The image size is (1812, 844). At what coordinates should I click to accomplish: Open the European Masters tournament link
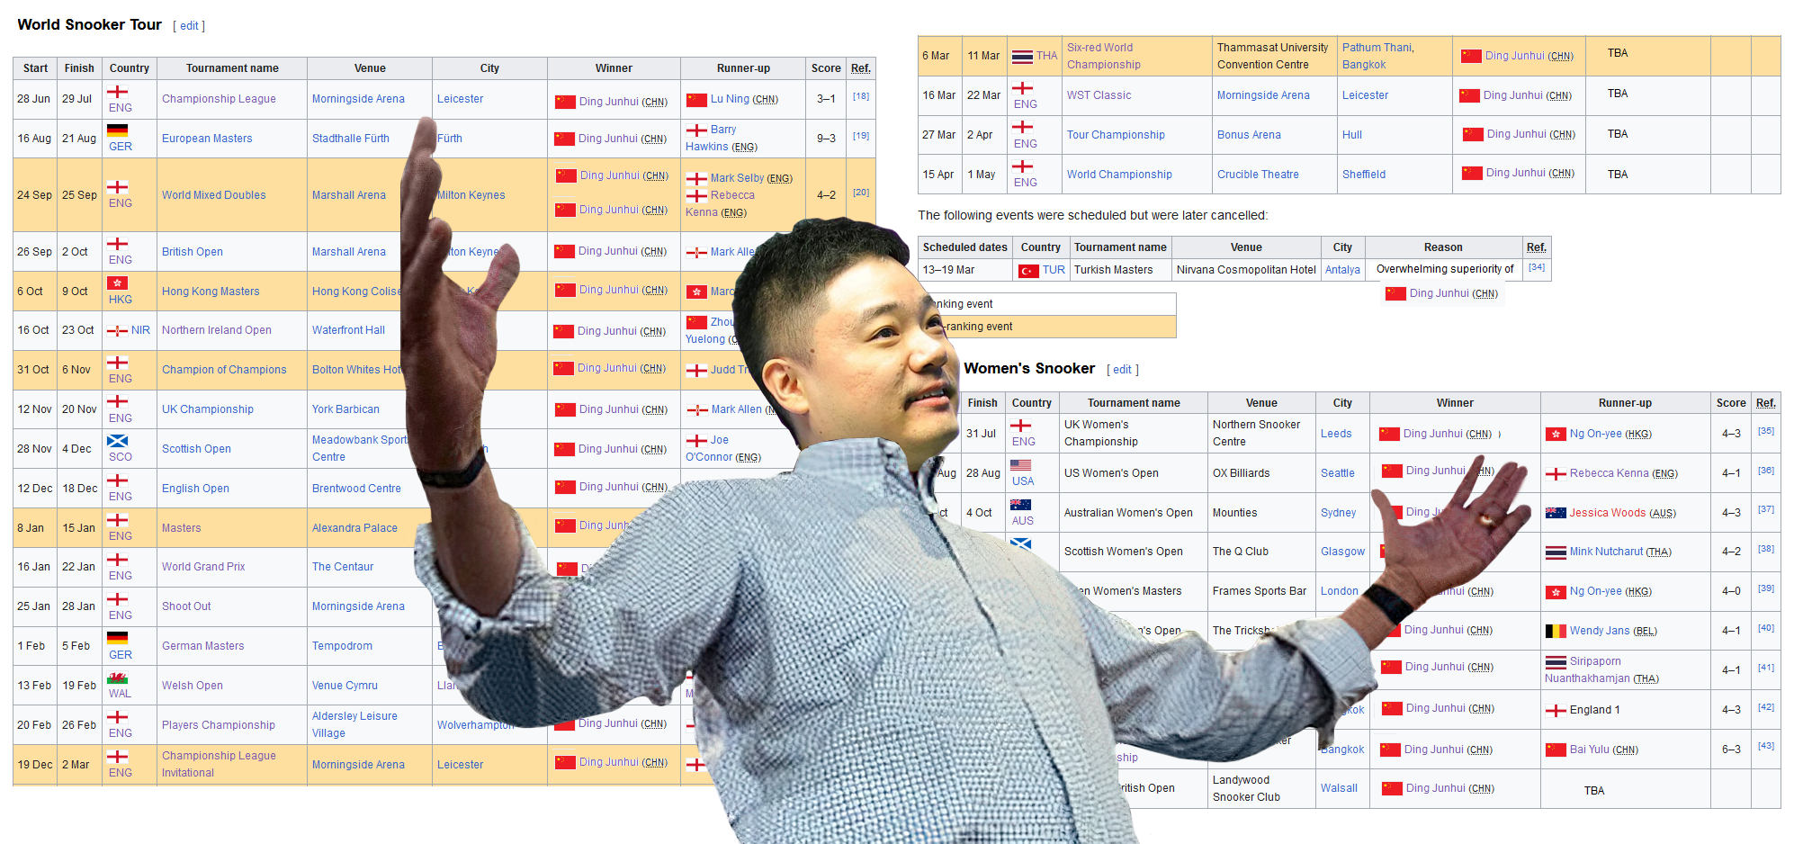[207, 139]
